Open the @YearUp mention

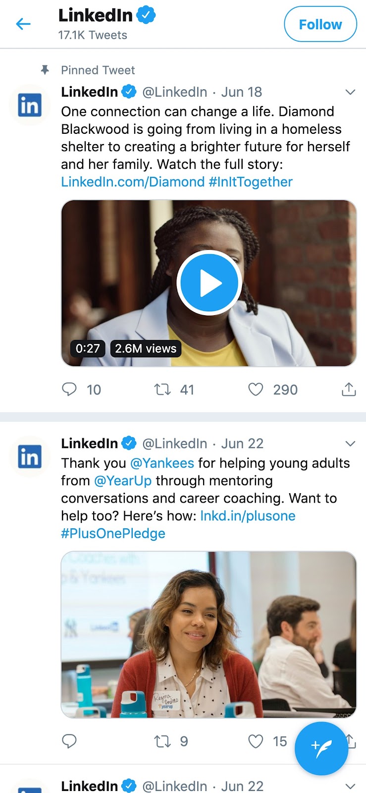coord(123,481)
